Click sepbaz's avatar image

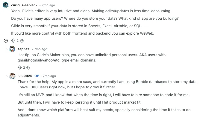pos(12,49)
